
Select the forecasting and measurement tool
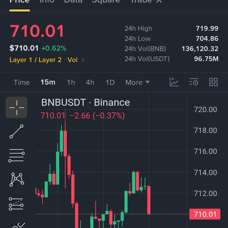click(x=16, y=204)
